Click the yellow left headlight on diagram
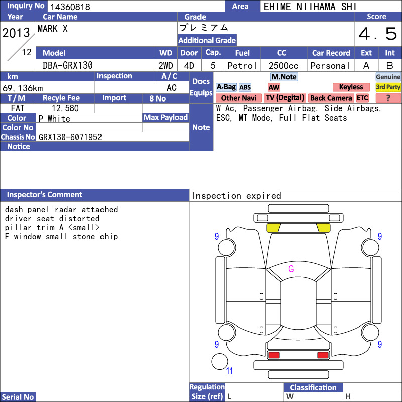Image resolution: width=402 pixels, height=402 pixels. click(273, 228)
